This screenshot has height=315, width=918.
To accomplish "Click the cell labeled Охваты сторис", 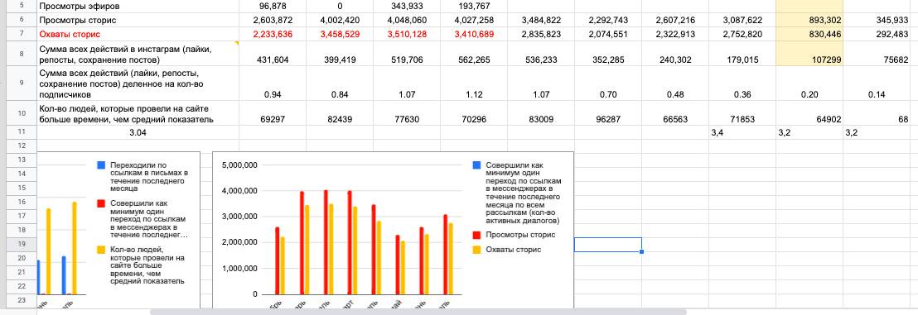I will point(138,34).
